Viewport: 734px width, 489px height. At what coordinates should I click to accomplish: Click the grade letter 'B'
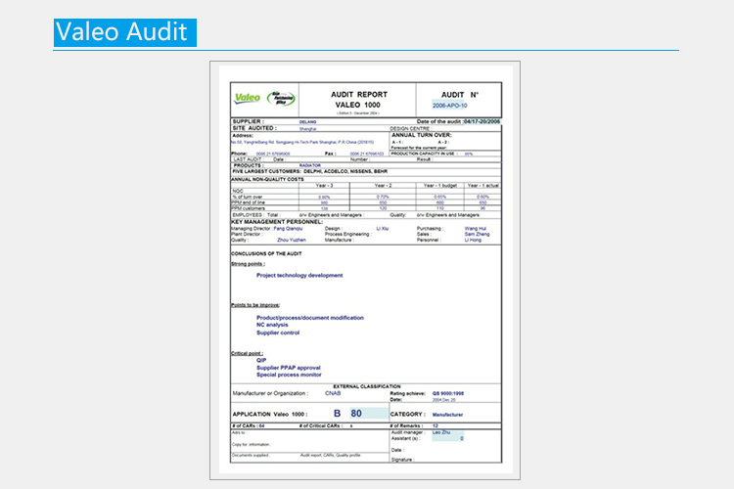click(x=337, y=413)
